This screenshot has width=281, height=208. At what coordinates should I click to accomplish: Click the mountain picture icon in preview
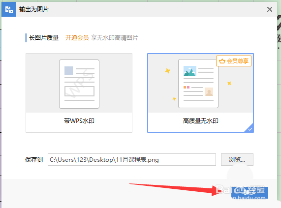tap(190, 71)
